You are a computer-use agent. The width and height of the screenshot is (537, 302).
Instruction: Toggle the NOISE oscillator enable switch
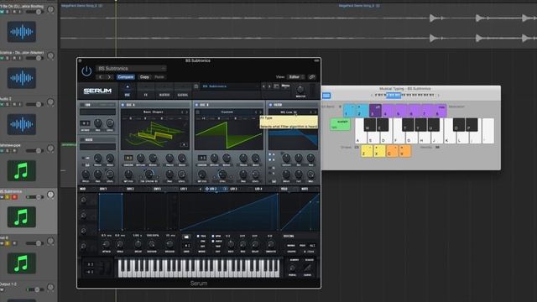point(82,140)
